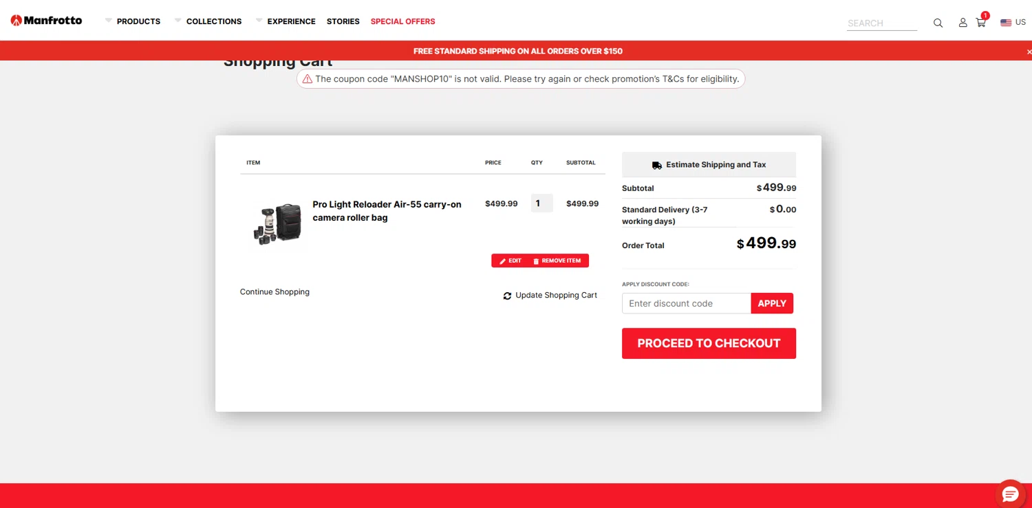The height and width of the screenshot is (508, 1032).
Task: Open the search magnifier icon
Action: 938,23
